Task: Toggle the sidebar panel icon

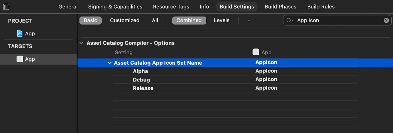Action: pyautogui.click(x=6, y=7)
